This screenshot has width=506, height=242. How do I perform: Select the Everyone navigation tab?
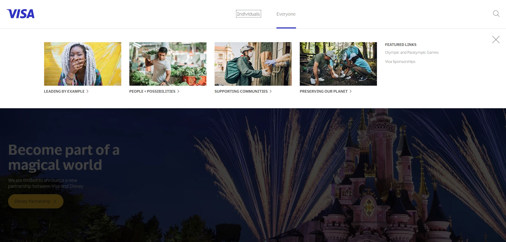(x=286, y=14)
